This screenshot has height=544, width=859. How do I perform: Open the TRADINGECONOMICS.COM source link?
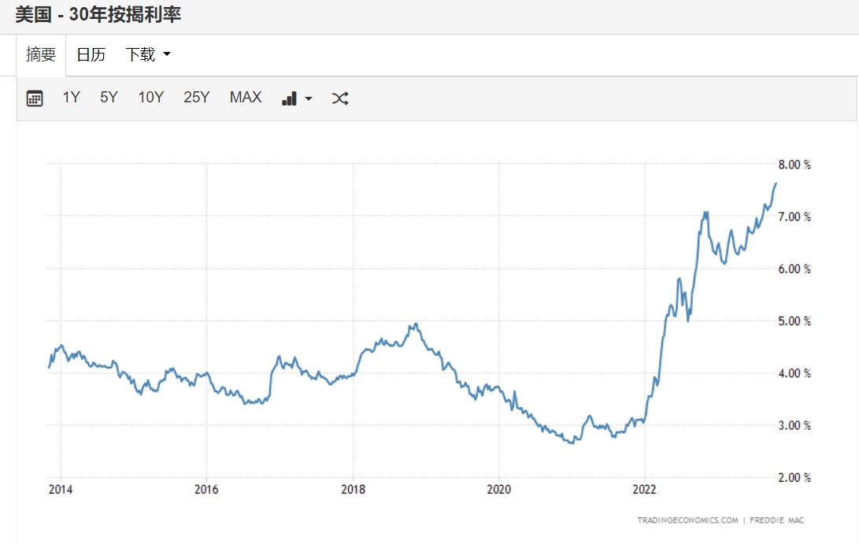click(x=687, y=520)
